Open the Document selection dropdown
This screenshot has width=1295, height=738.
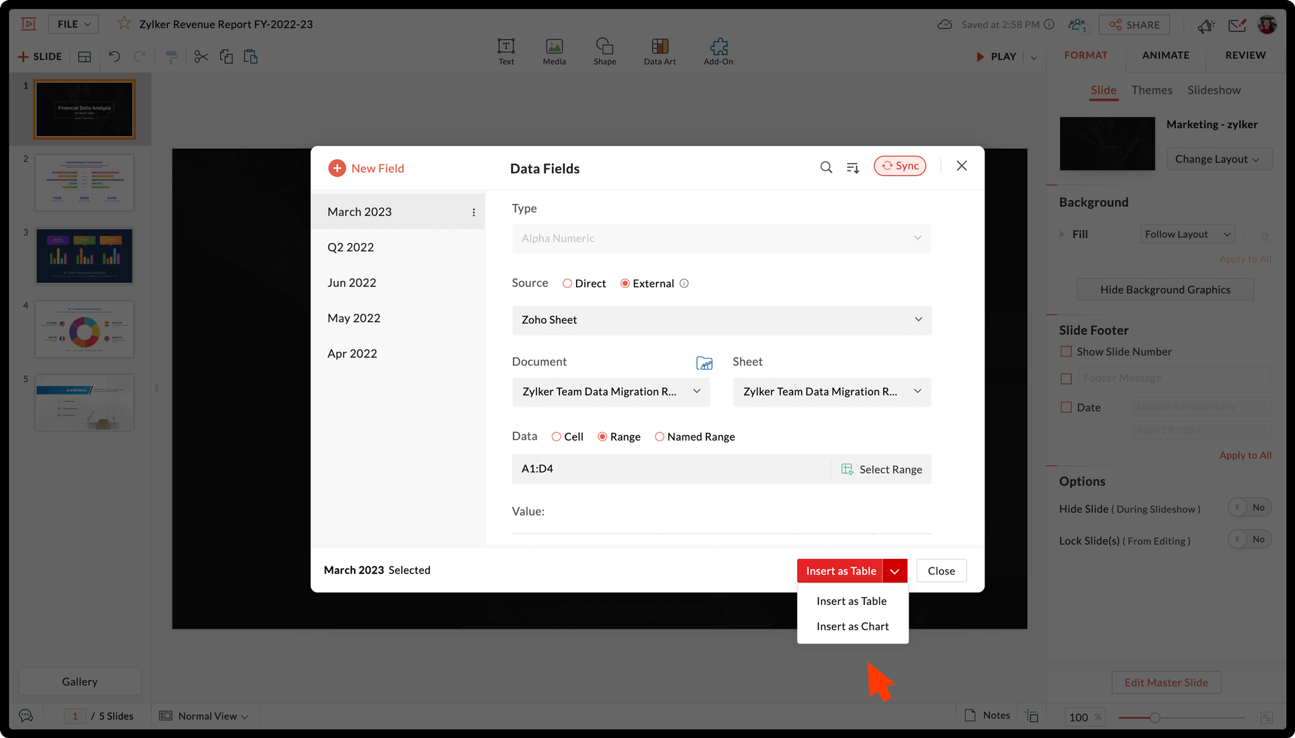(611, 391)
